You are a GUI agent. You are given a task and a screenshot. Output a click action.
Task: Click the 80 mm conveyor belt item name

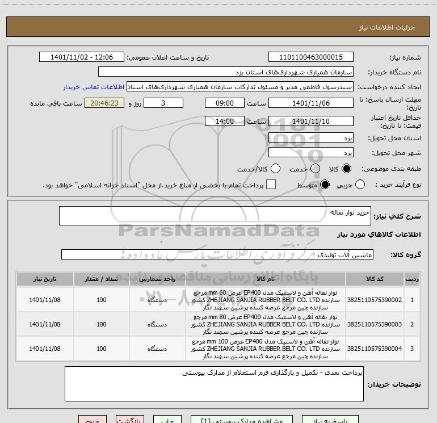point(266,324)
